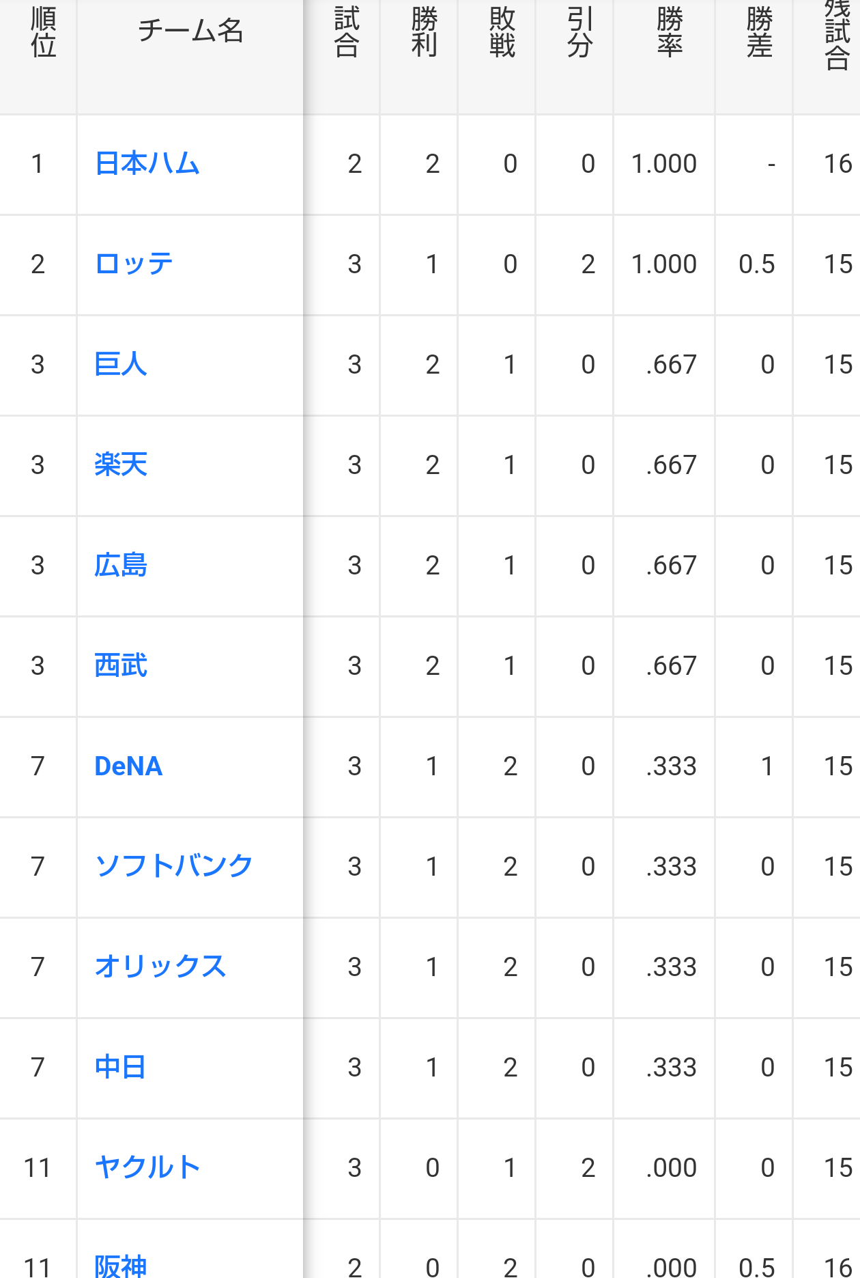Select the 勝差 column header
The height and width of the screenshot is (1278, 860).
759,33
